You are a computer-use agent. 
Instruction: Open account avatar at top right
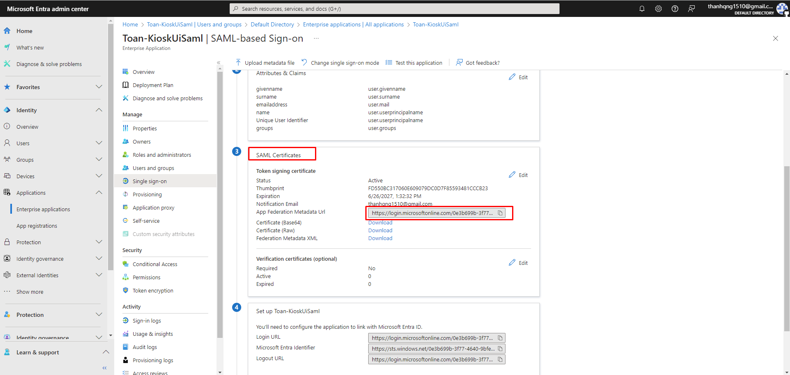[x=782, y=9]
